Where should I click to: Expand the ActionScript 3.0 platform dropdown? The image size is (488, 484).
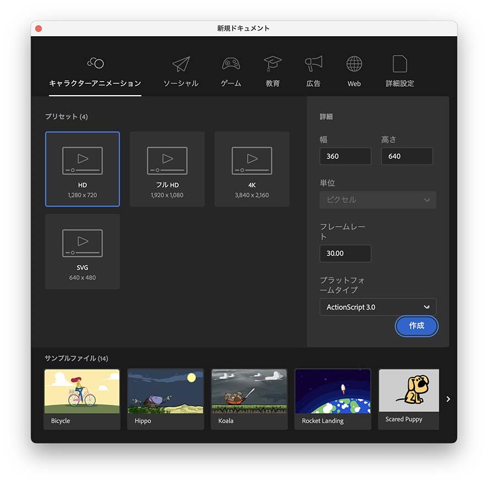[x=377, y=307]
